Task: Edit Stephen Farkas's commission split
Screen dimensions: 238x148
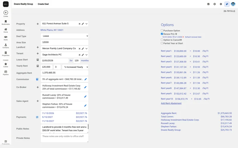Action: tap(85, 106)
